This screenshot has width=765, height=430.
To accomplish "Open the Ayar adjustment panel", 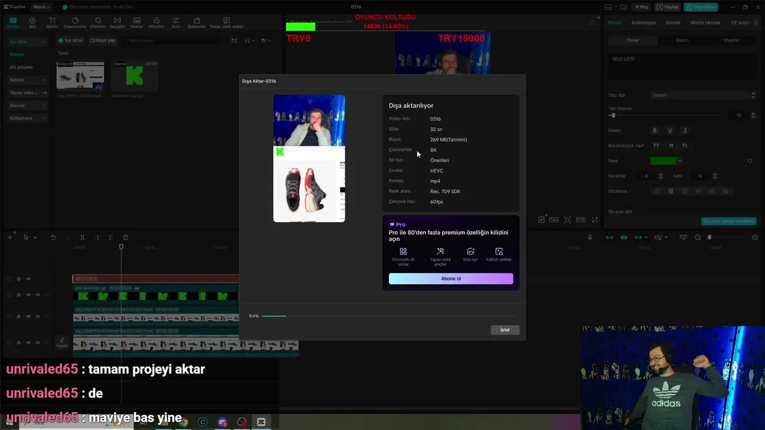I will coord(176,23).
